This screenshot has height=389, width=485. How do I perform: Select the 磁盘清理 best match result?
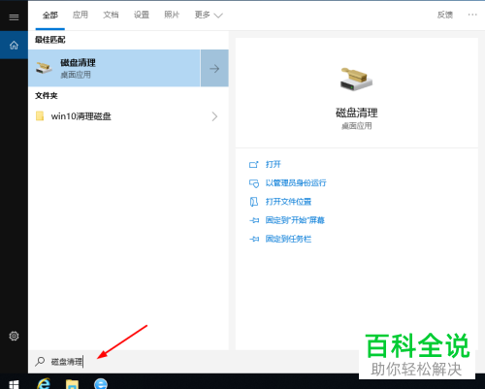click(x=114, y=68)
